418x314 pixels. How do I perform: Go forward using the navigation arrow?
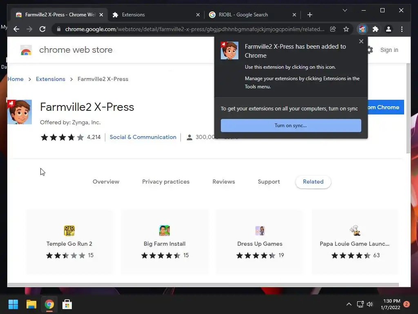click(29, 29)
